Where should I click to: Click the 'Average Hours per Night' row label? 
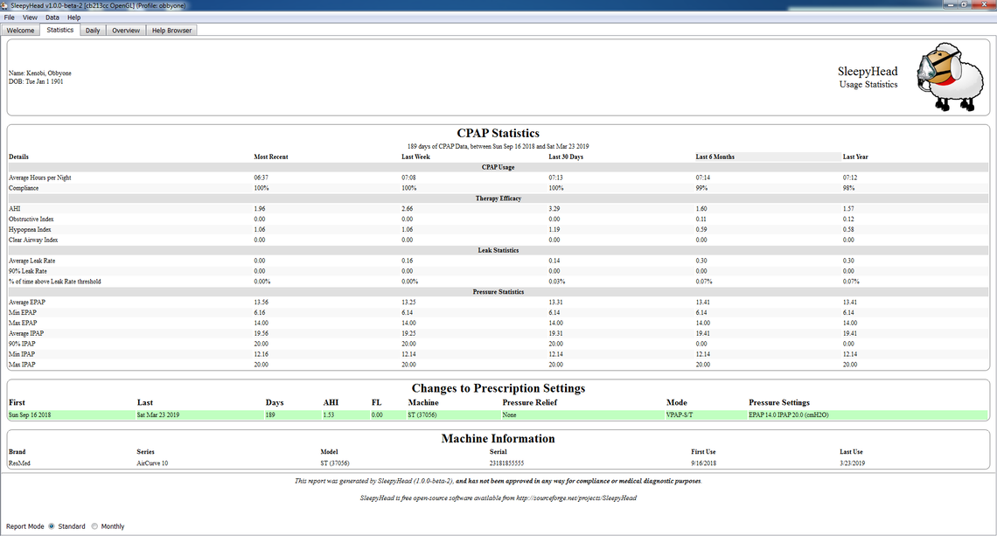[x=40, y=178]
